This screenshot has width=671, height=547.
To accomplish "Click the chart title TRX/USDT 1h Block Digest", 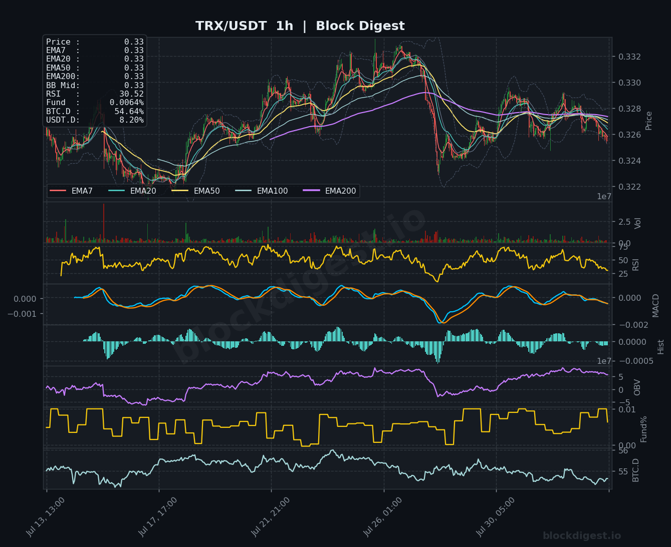I will click(x=300, y=26).
